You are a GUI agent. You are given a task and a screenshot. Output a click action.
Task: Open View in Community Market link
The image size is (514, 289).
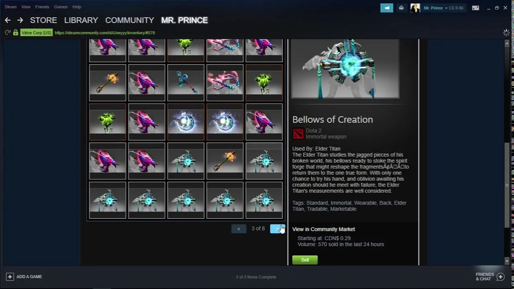[324, 229]
